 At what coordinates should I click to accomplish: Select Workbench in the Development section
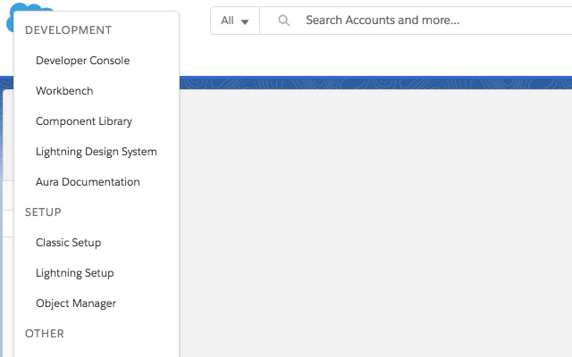coord(64,91)
